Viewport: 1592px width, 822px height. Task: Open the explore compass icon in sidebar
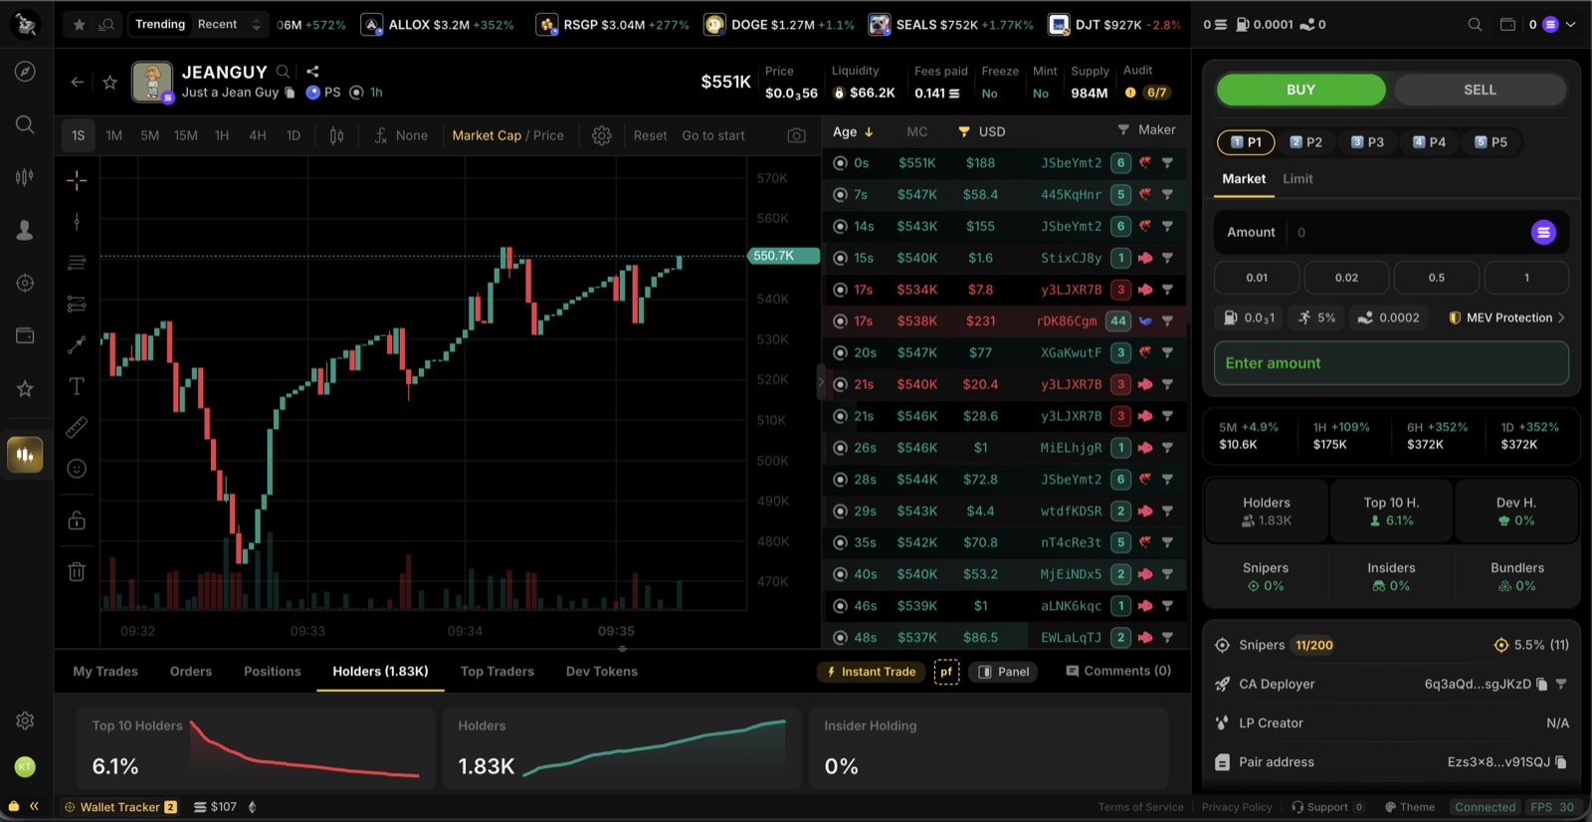click(x=25, y=72)
